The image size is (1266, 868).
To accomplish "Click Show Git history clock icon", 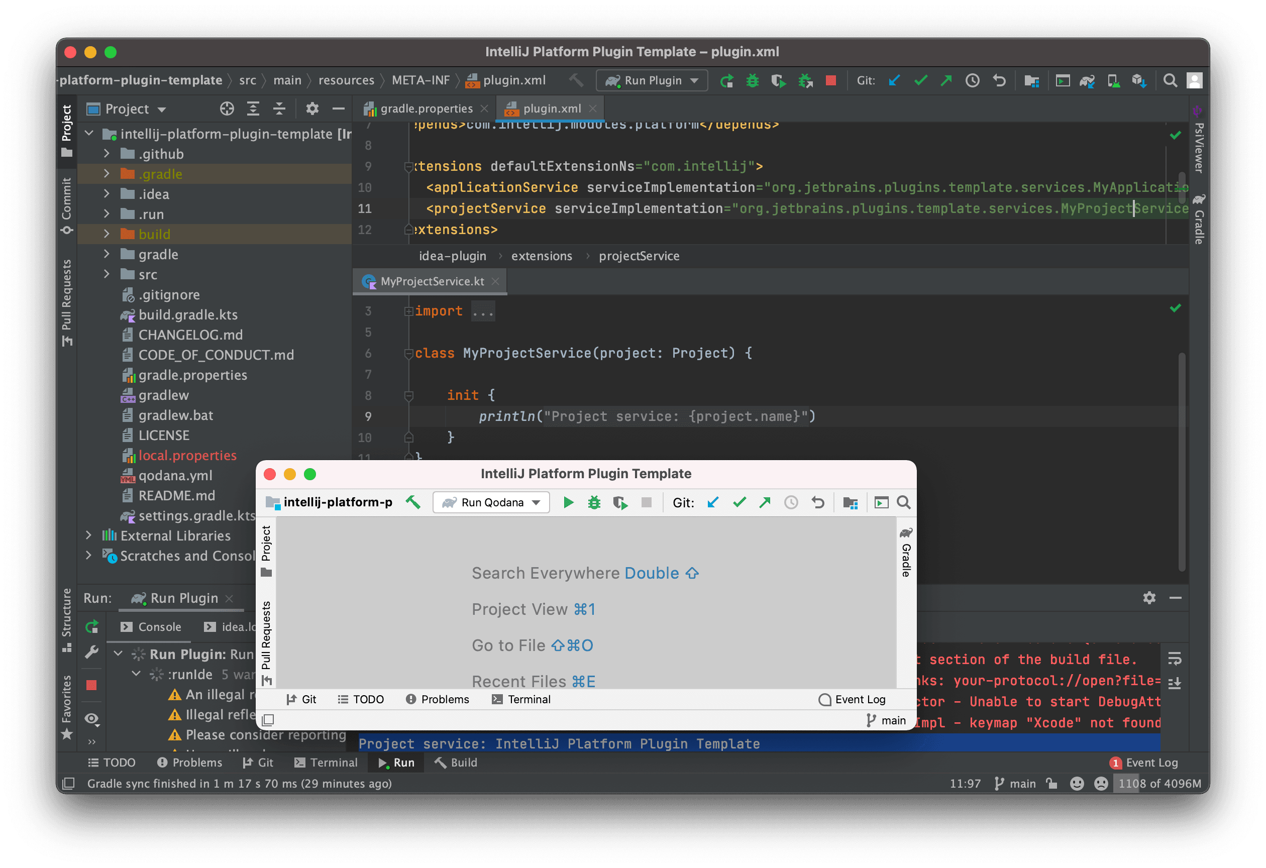I will pyautogui.click(x=973, y=80).
